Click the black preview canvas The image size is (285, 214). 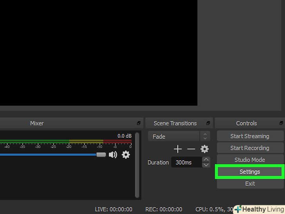99,53
